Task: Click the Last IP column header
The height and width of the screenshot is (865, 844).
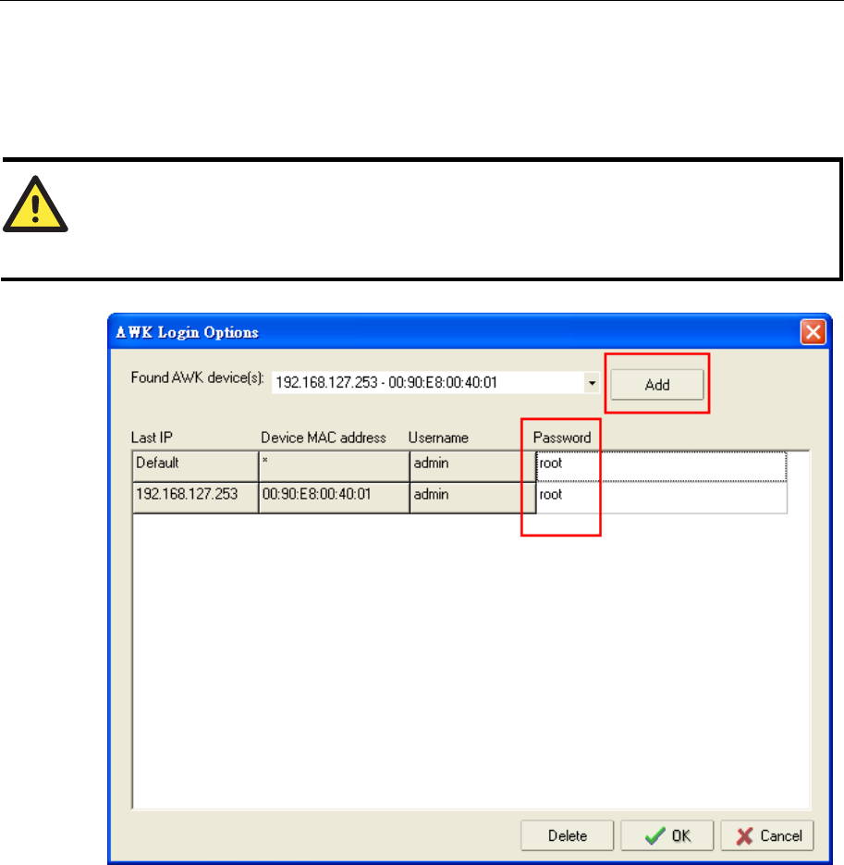Action: 152,438
